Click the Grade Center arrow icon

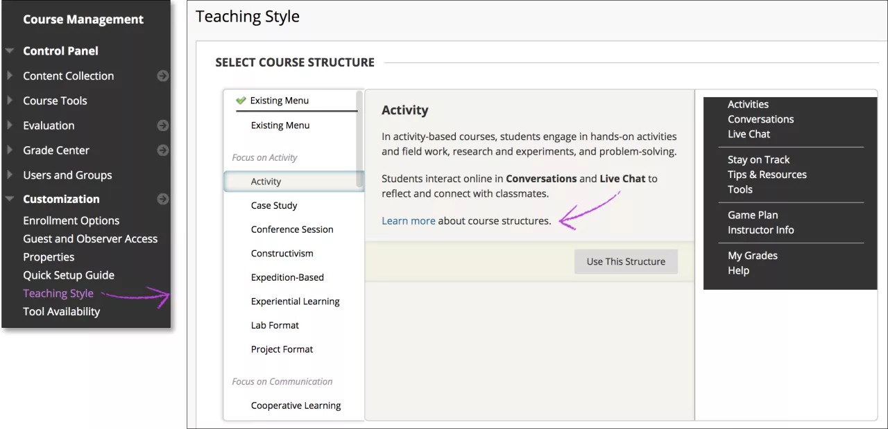(162, 150)
